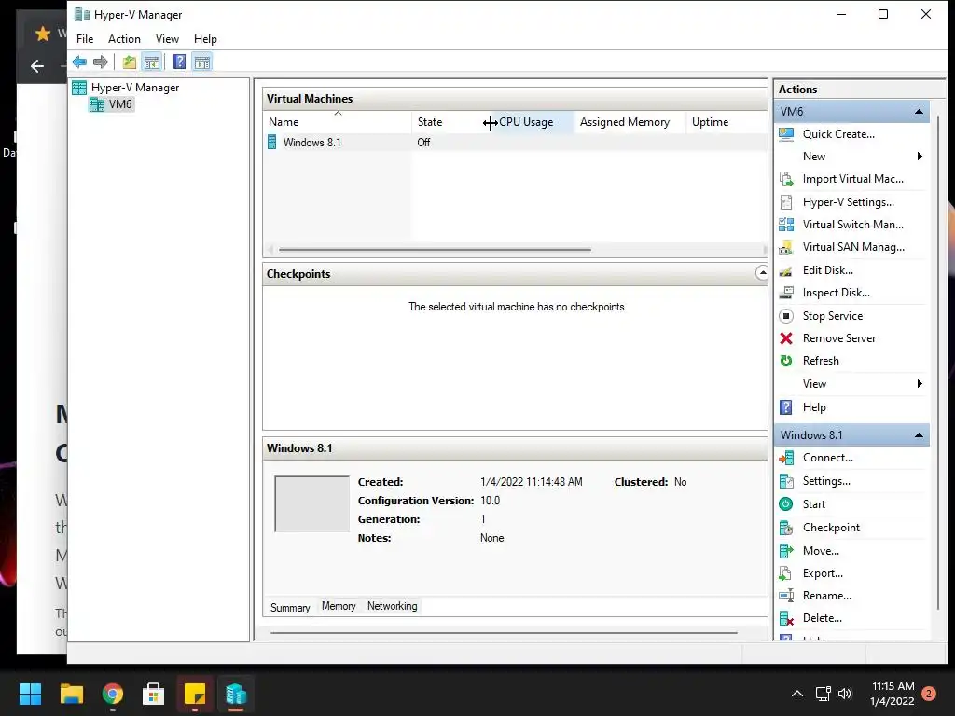
Task: Click the green Refresh icon
Action: tap(786, 361)
